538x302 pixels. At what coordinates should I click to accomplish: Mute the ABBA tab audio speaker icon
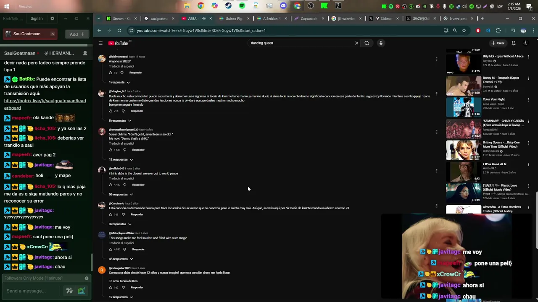[x=204, y=18]
